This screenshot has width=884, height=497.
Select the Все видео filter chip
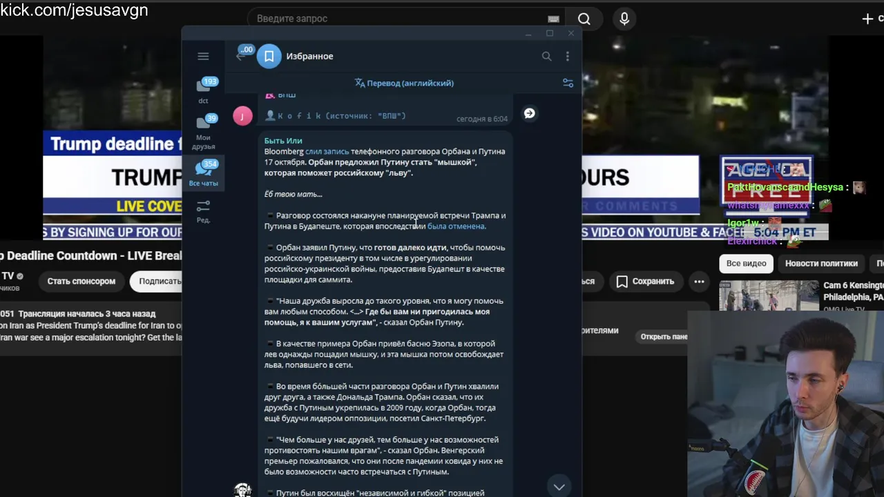(746, 263)
